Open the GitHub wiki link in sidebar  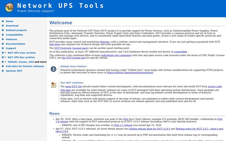(x=31, y=62)
